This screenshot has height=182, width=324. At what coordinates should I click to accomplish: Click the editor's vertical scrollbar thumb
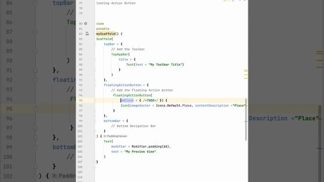pos(246,120)
